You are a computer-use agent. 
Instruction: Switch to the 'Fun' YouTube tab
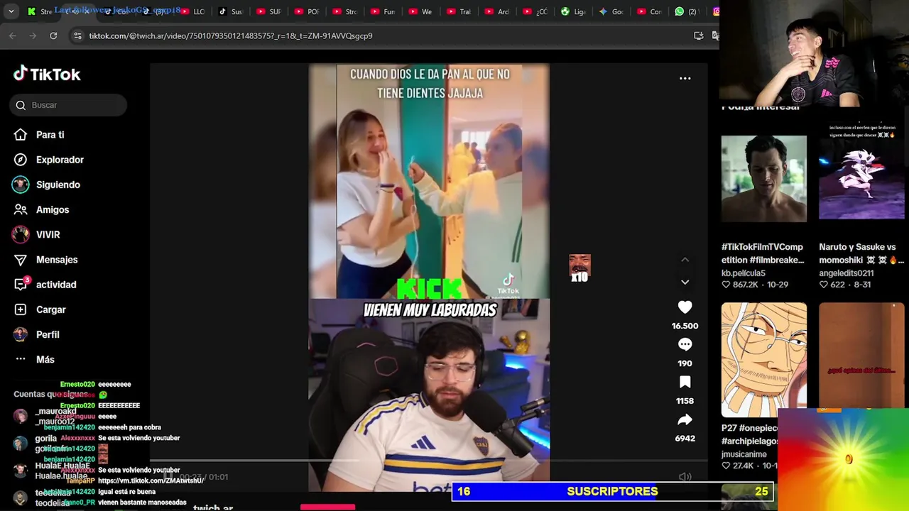pos(383,11)
